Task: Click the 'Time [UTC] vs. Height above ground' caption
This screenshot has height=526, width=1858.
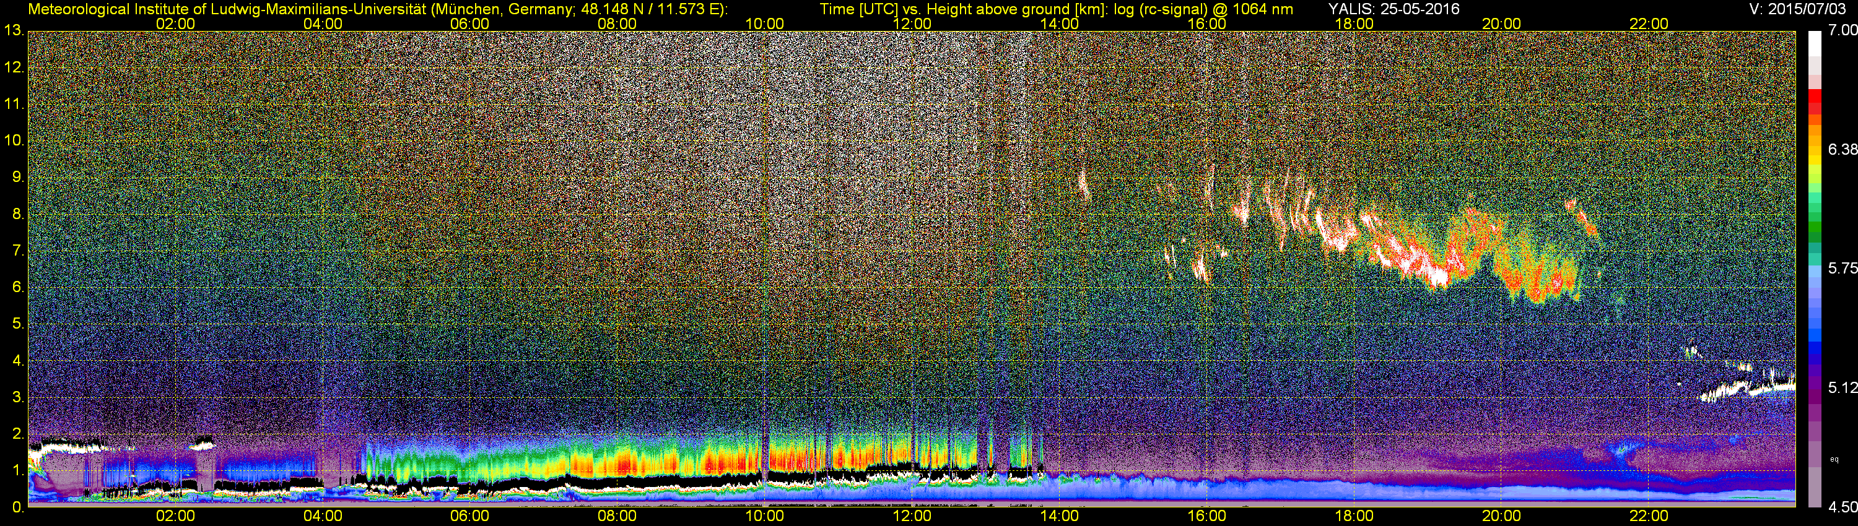Action: coord(1056,9)
